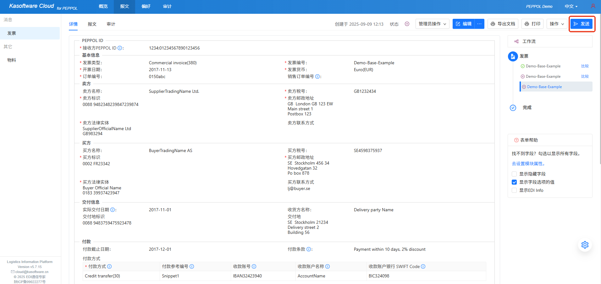The width and height of the screenshot is (601, 284).
Task: Open the 操作 dropdown menu
Action: (557, 24)
